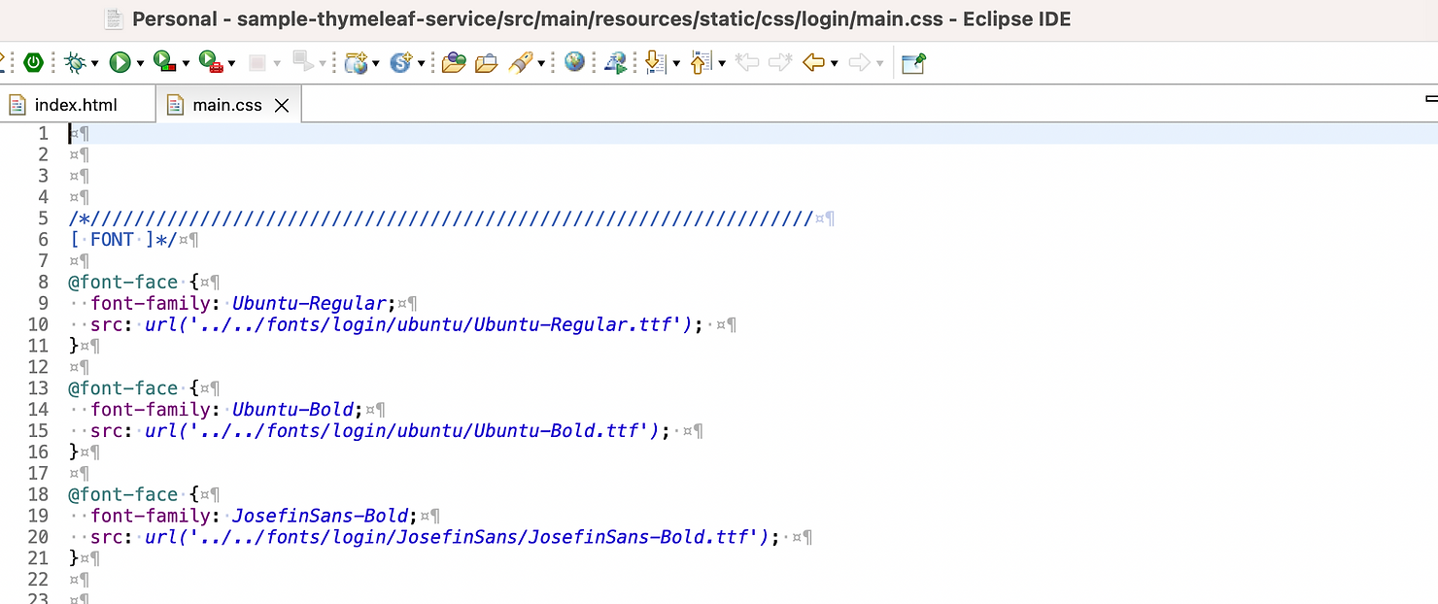Image resolution: width=1438 pixels, height=604 pixels.
Task: Expand the Run configurations dropdown arrow
Action: (140, 64)
